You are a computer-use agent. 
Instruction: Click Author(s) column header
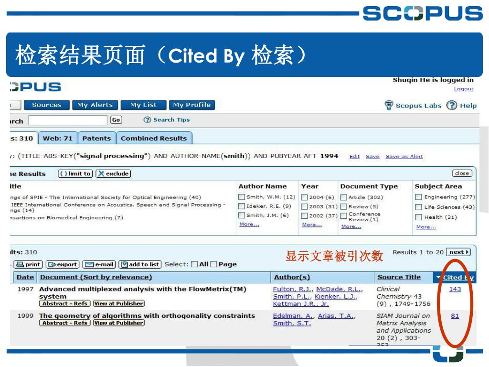click(x=292, y=277)
